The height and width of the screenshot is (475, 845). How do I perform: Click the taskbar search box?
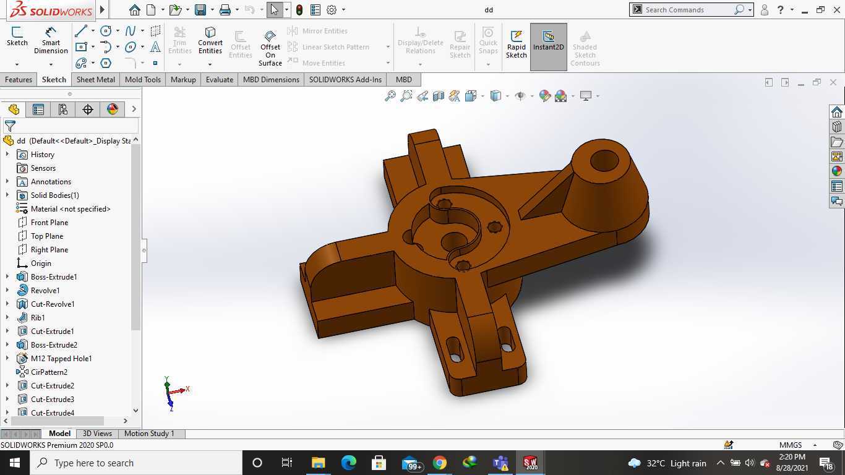135,463
